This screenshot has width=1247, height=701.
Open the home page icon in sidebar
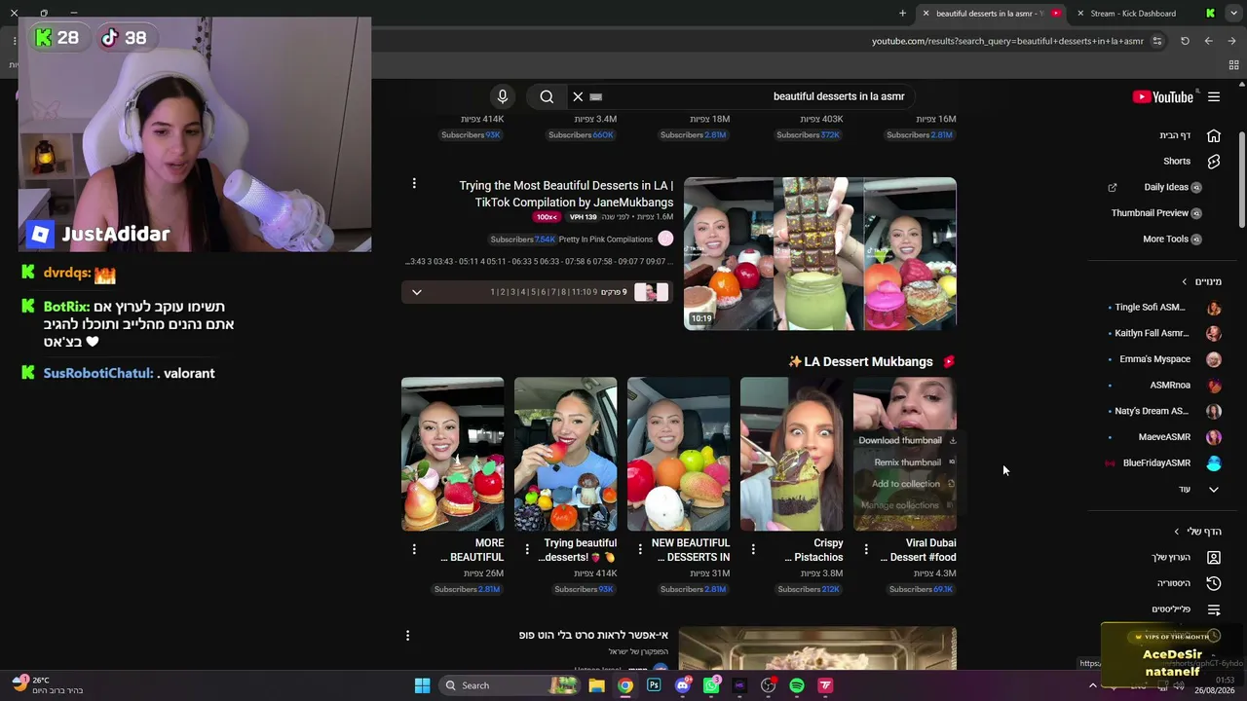pos(1214,135)
